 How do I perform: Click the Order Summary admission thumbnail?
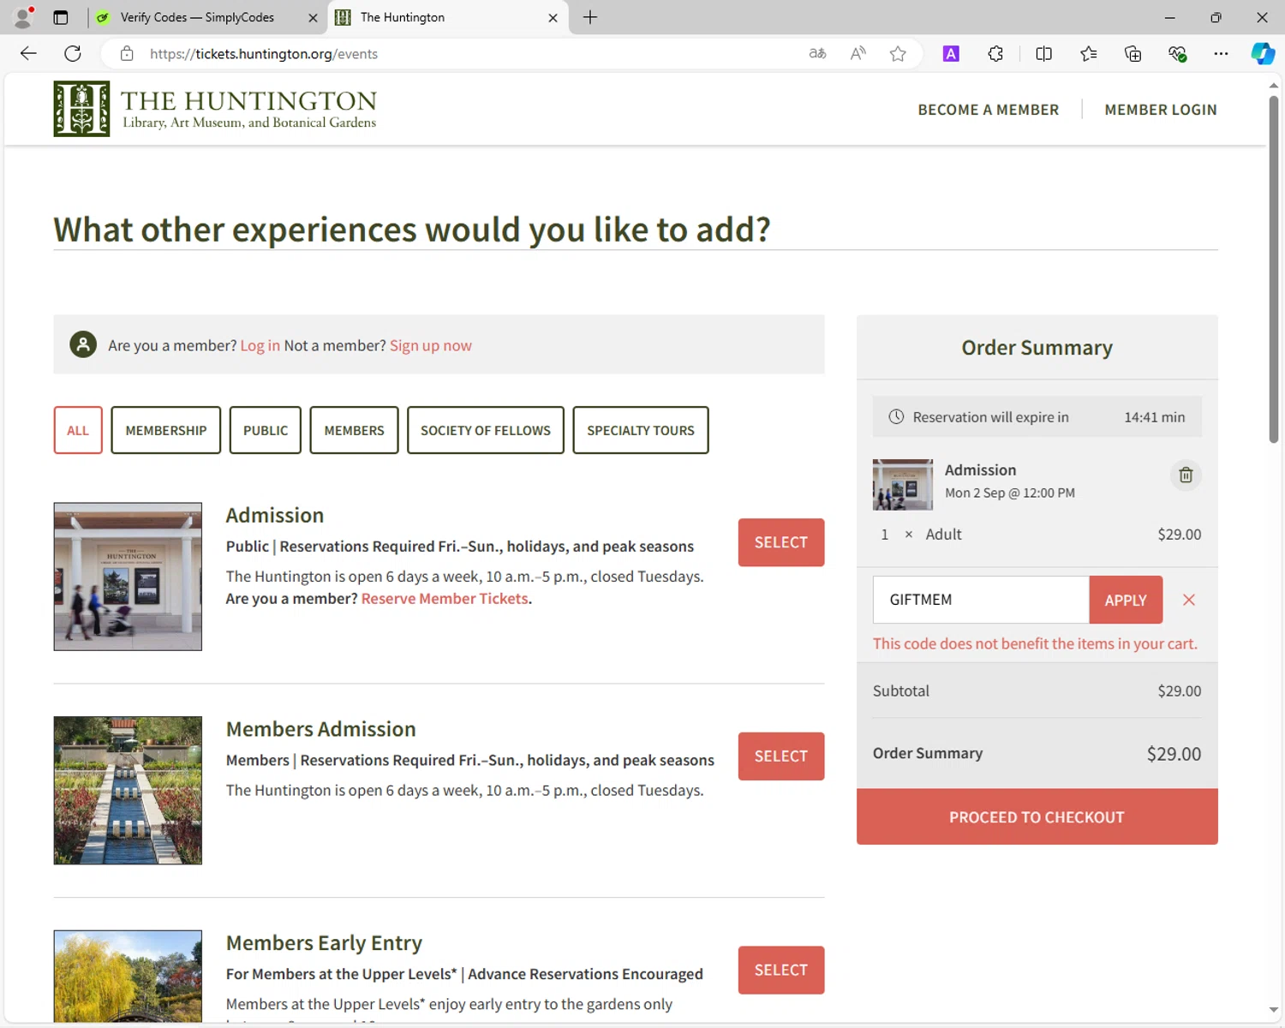tap(903, 485)
